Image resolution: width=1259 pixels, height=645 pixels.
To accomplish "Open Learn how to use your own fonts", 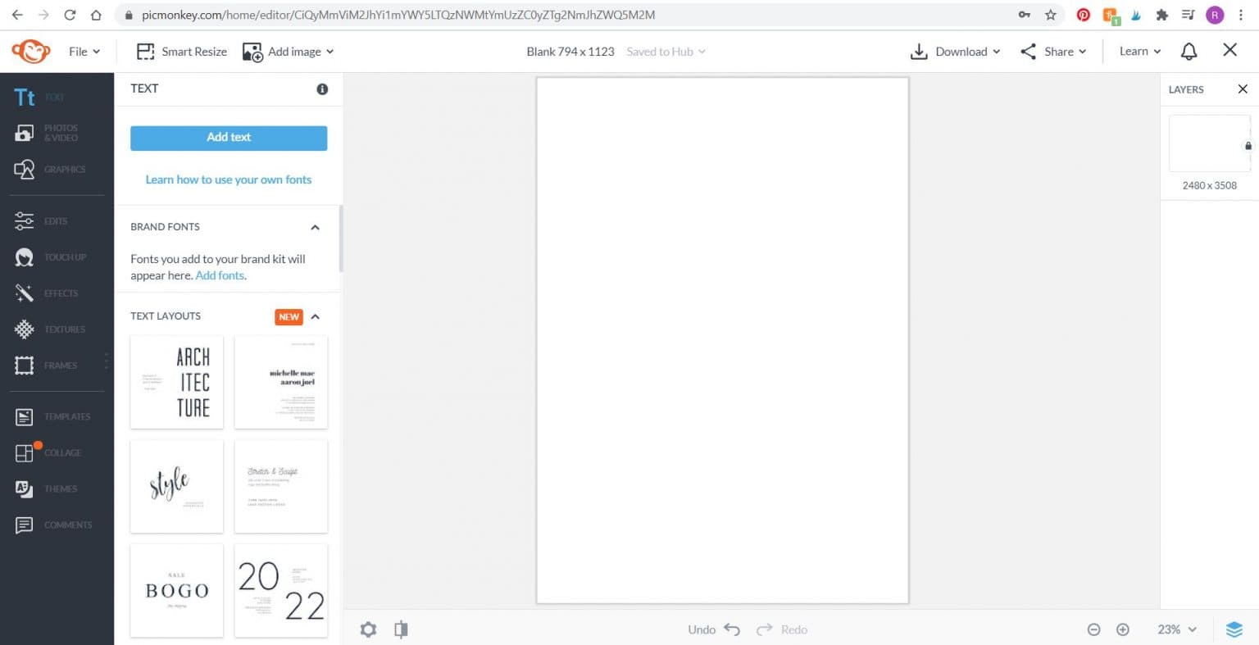I will [x=229, y=179].
